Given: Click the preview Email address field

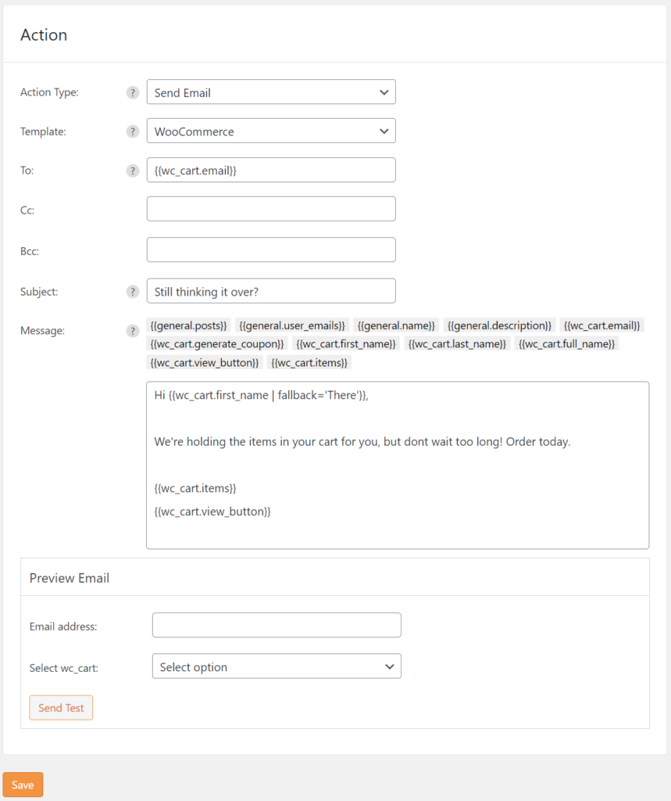Looking at the screenshot, I should [277, 625].
